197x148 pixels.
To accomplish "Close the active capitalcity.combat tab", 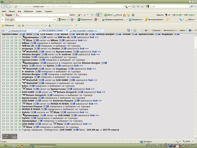I will point(67,31).
